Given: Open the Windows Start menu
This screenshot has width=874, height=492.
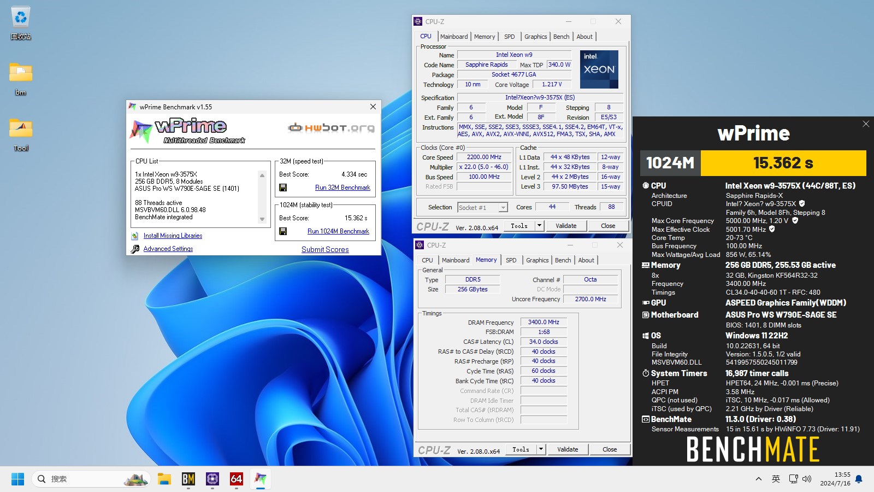Looking at the screenshot, I should point(17,479).
